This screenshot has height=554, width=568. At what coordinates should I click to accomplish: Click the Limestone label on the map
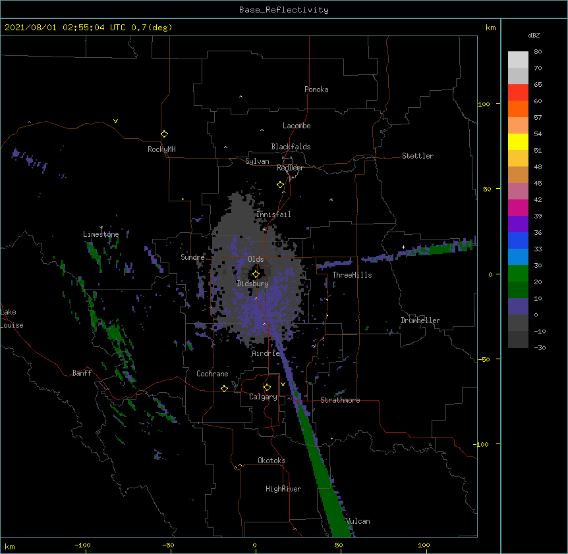101,234
